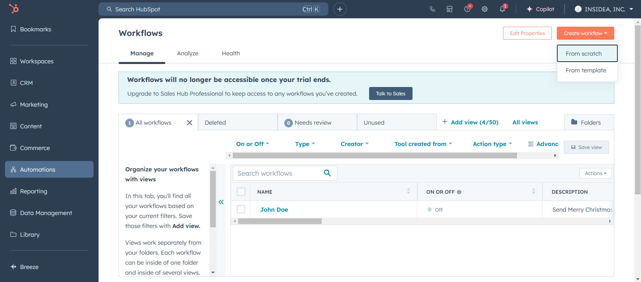The image size is (641, 282).
Task: Open the settings gear icon
Action: point(485,9)
